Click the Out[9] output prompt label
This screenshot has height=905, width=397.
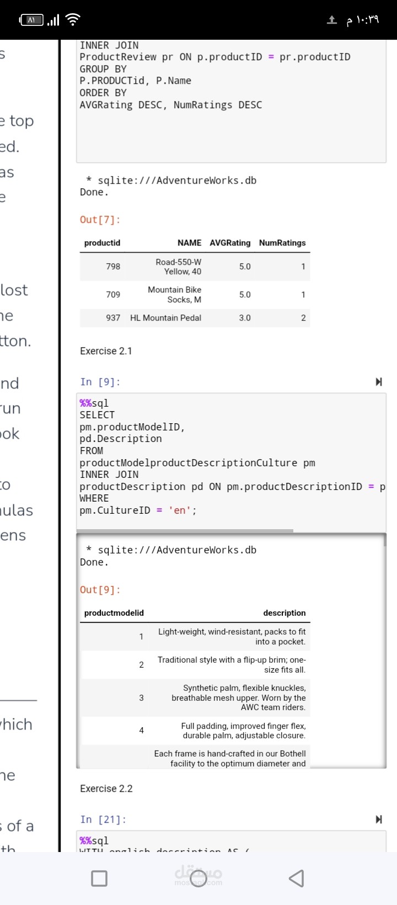tap(100, 590)
